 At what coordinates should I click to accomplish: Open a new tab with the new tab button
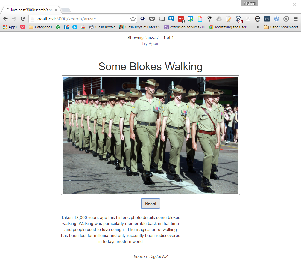click(66, 10)
